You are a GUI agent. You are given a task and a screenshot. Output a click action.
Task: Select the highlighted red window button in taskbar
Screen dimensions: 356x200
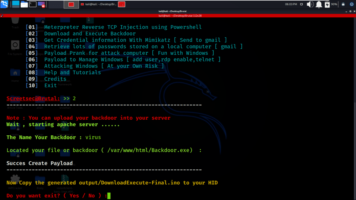point(71,4)
